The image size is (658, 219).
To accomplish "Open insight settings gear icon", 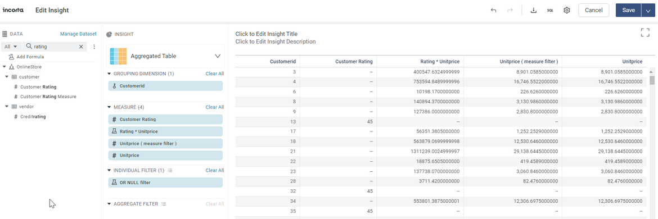I will tap(566, 10).
